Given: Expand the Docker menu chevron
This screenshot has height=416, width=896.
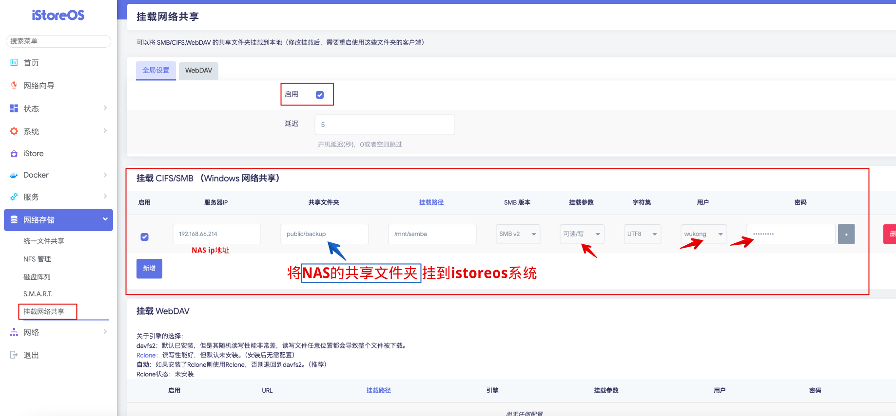Looking at the screenshot, I should (x=105, y=175).
